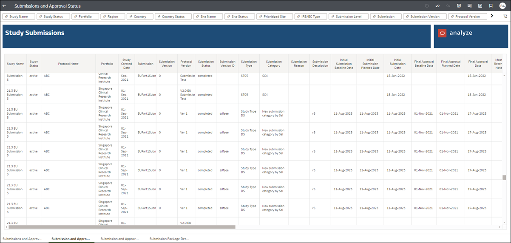Click the pin icon on Site Name filter

[198, 17]
